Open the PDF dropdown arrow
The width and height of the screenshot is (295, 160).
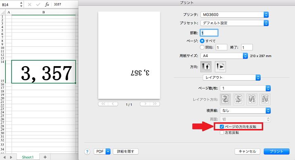point(108,151)
